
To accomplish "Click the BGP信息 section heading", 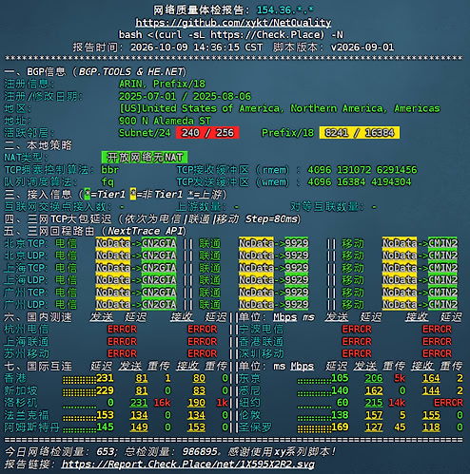I will tap(95, 71).
